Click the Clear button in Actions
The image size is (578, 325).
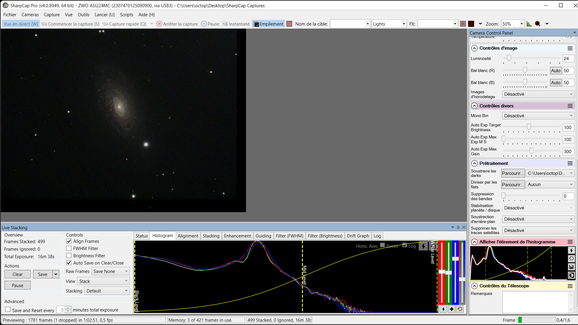click(17, 274)
